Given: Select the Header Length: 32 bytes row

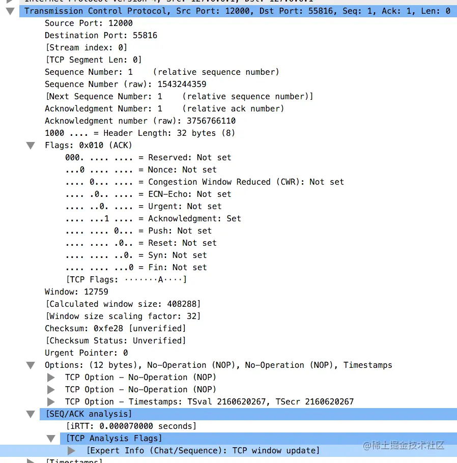Looking at the screenshot, I should tap(140, 133).
